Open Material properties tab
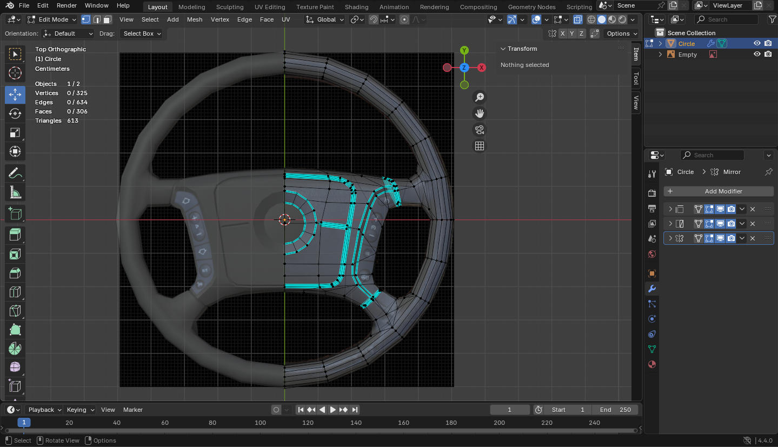 point(652,364)
